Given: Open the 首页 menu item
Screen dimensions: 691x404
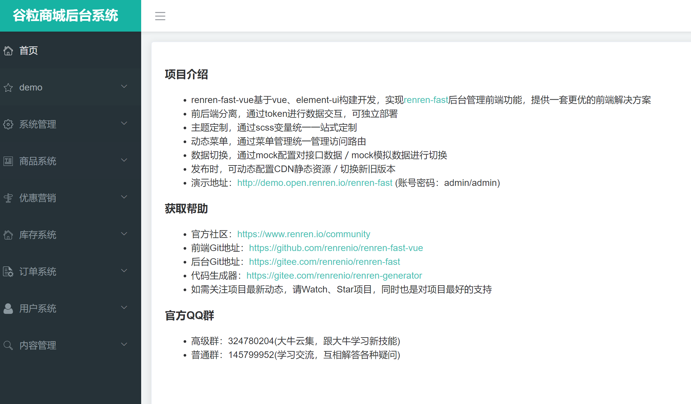Looking at the screenshot, I should tap(28, 51).
